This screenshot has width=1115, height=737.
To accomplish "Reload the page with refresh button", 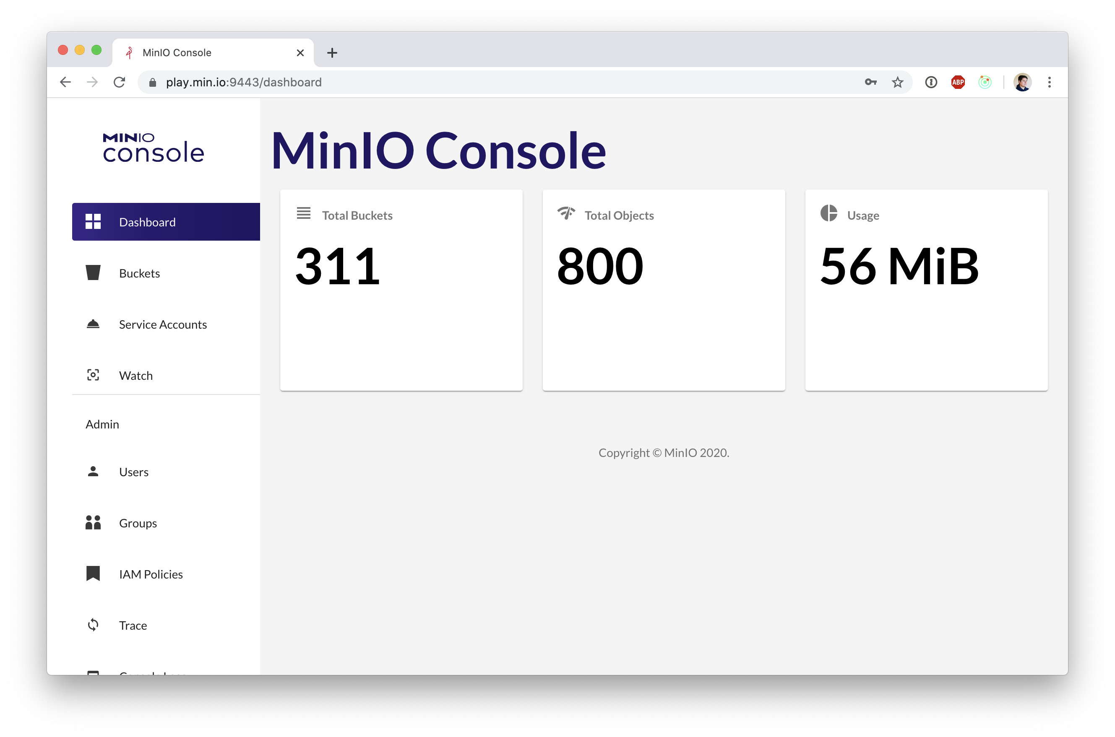I will [x=120, y=82].
